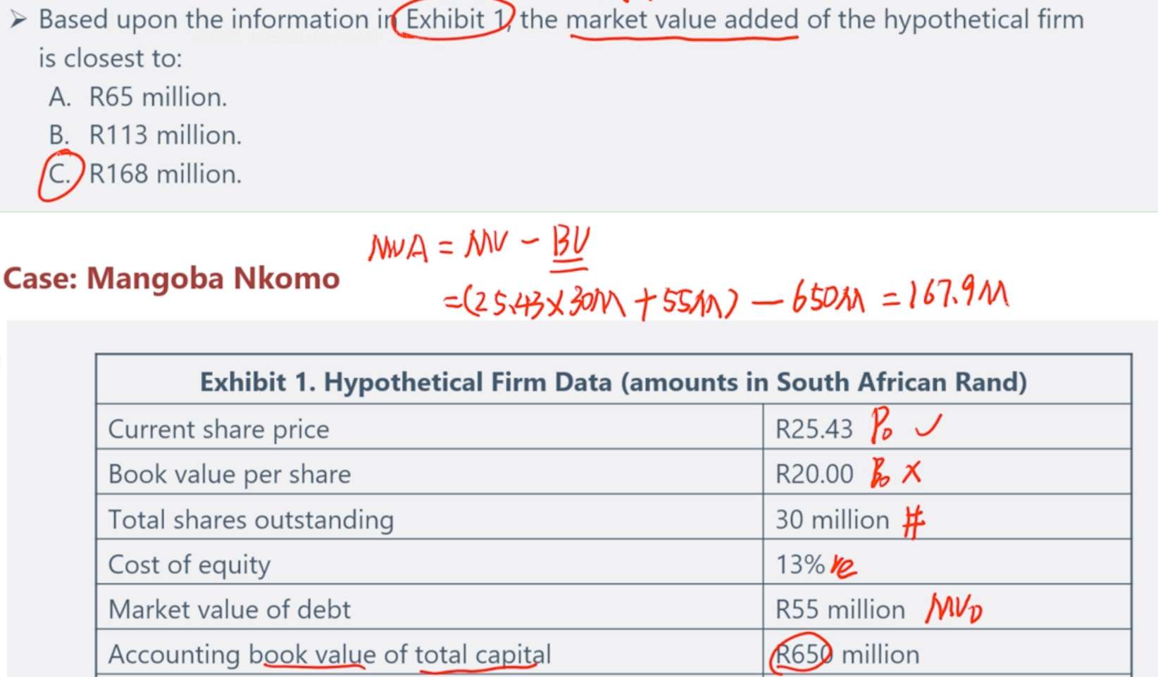Click the red checkmark beside R25.43

927,425
